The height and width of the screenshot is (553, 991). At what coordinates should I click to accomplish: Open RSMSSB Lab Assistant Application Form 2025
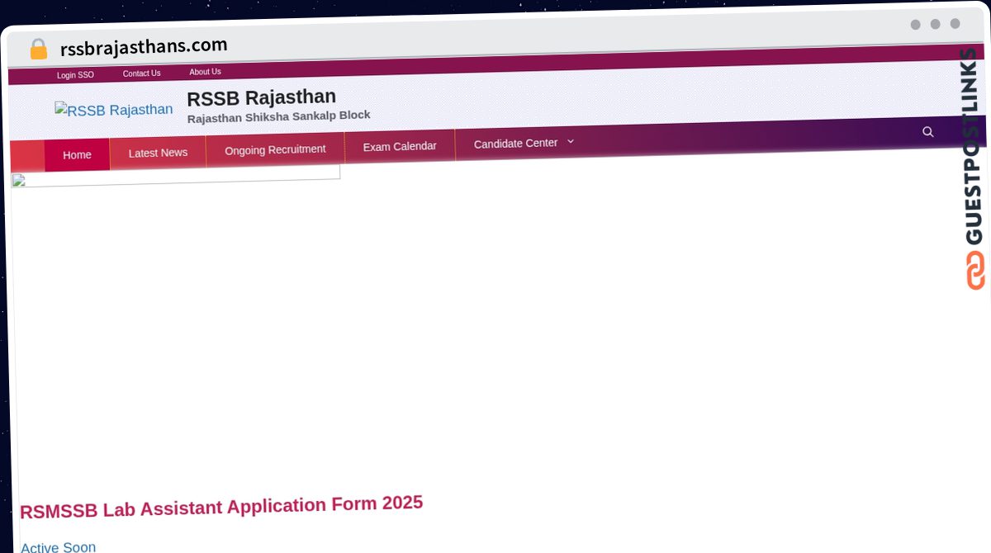tap(221, 507)
